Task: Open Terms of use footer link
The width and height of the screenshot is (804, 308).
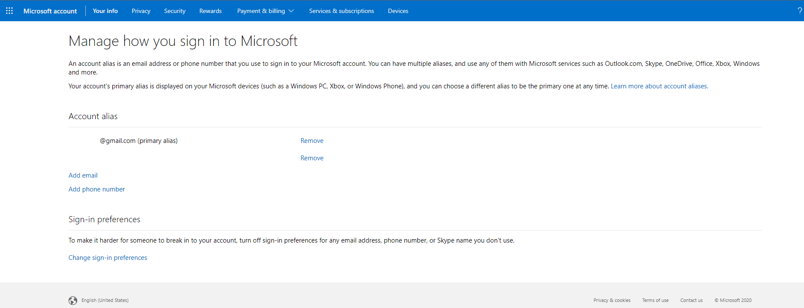Action: tap(655, 300)
